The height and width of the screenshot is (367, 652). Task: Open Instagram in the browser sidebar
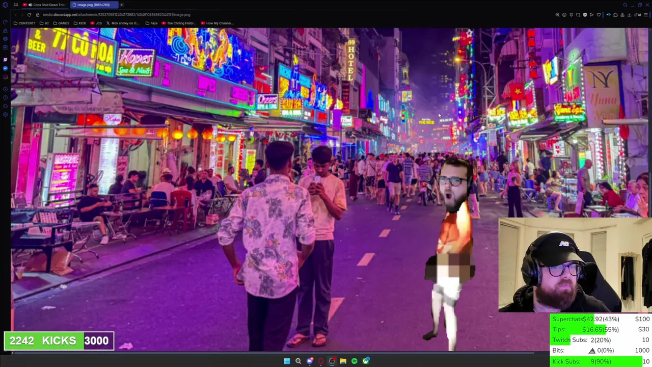(x=5, y=76)
